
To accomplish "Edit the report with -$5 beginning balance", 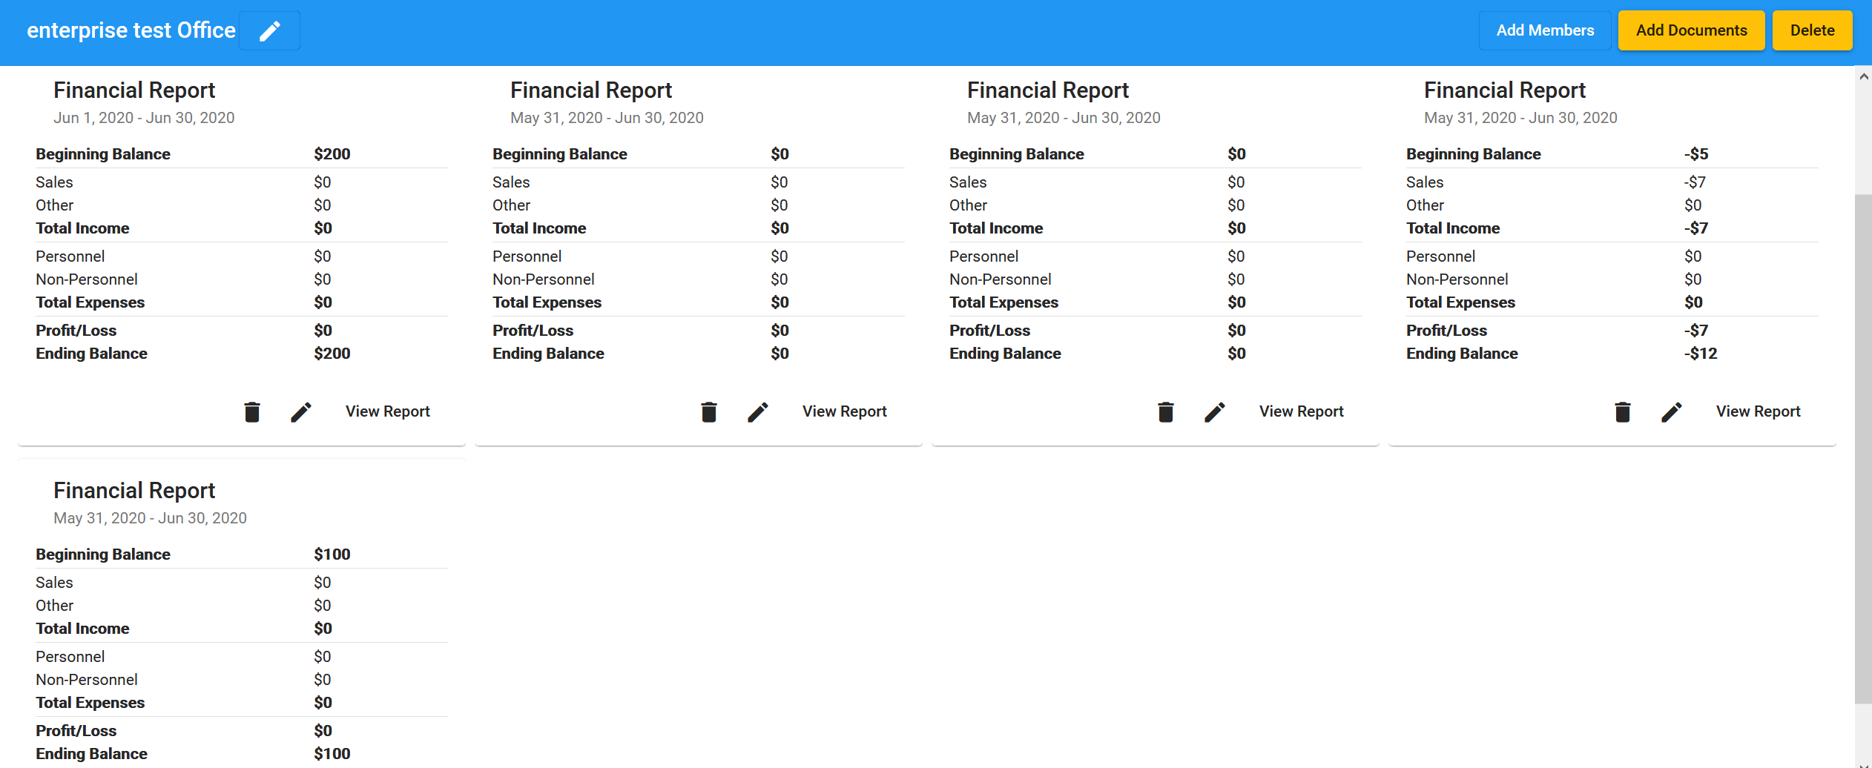I will (1672, 411).
